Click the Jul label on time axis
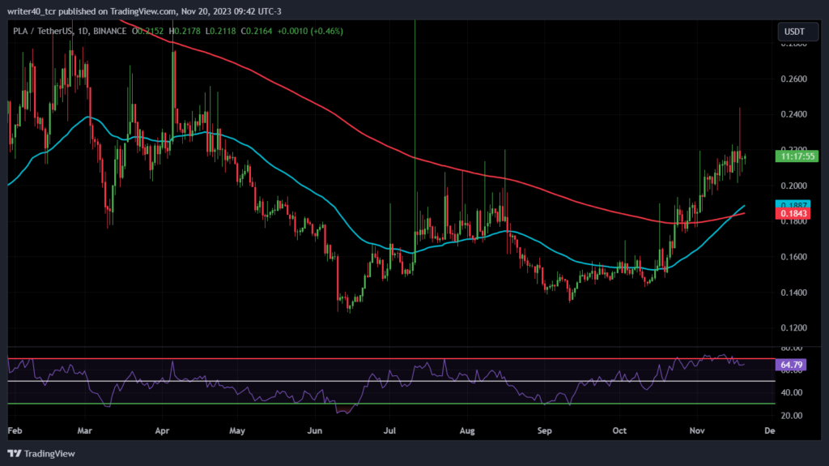The height and width of the screenshot is (466, 829). coord(389,430)
